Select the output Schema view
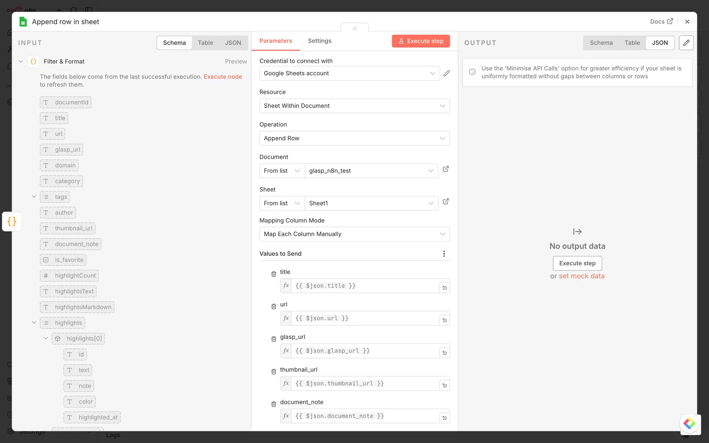The height and width of the screenshot is (443, 709). pos(601,43)
